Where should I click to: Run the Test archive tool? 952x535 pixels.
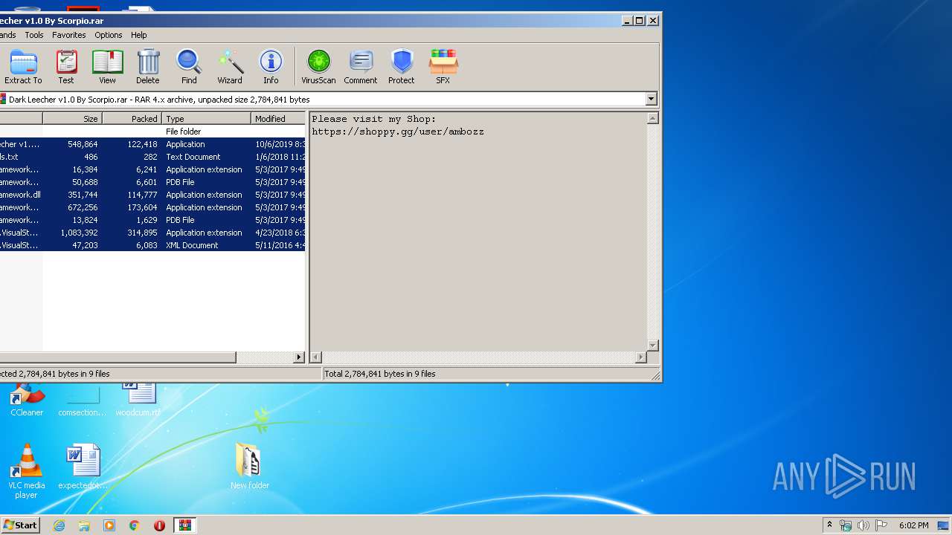click(x=66, y=67)
